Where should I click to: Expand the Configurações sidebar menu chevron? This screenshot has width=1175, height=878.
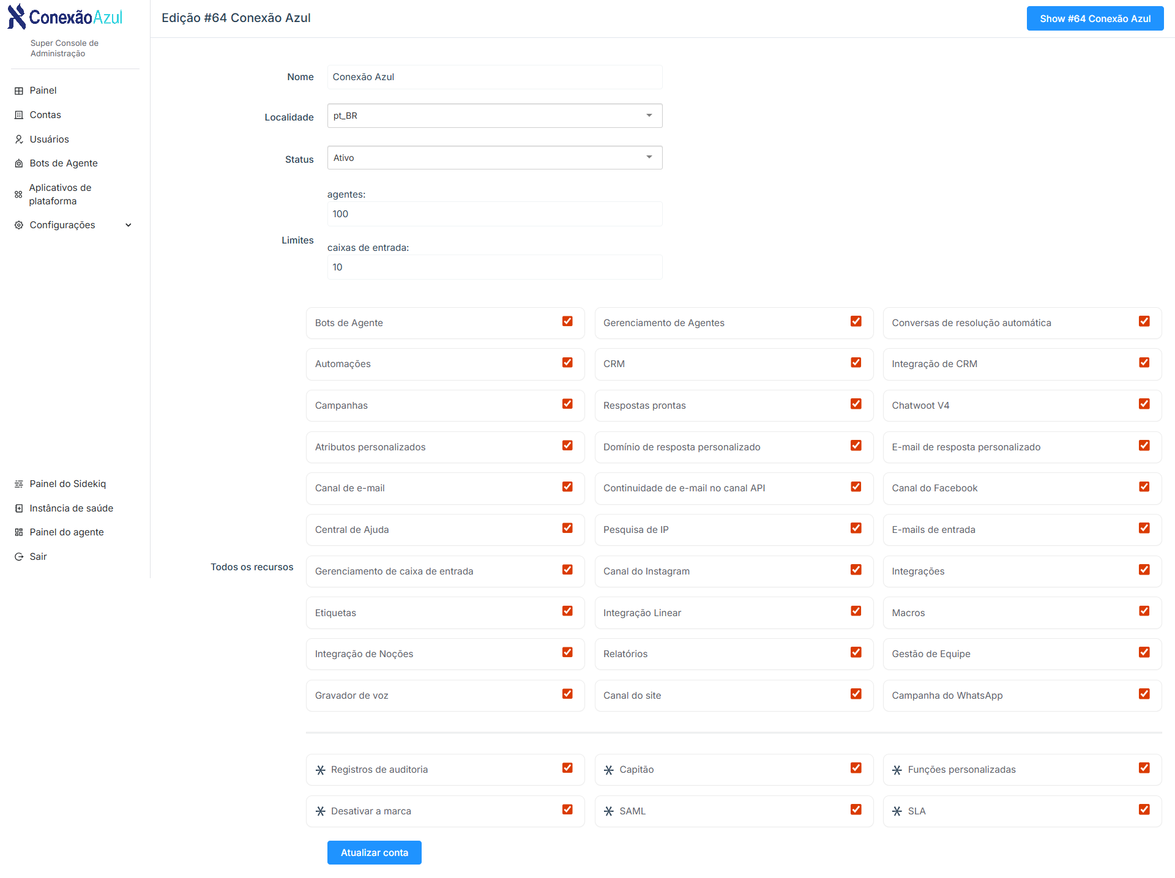click(129, 225)
